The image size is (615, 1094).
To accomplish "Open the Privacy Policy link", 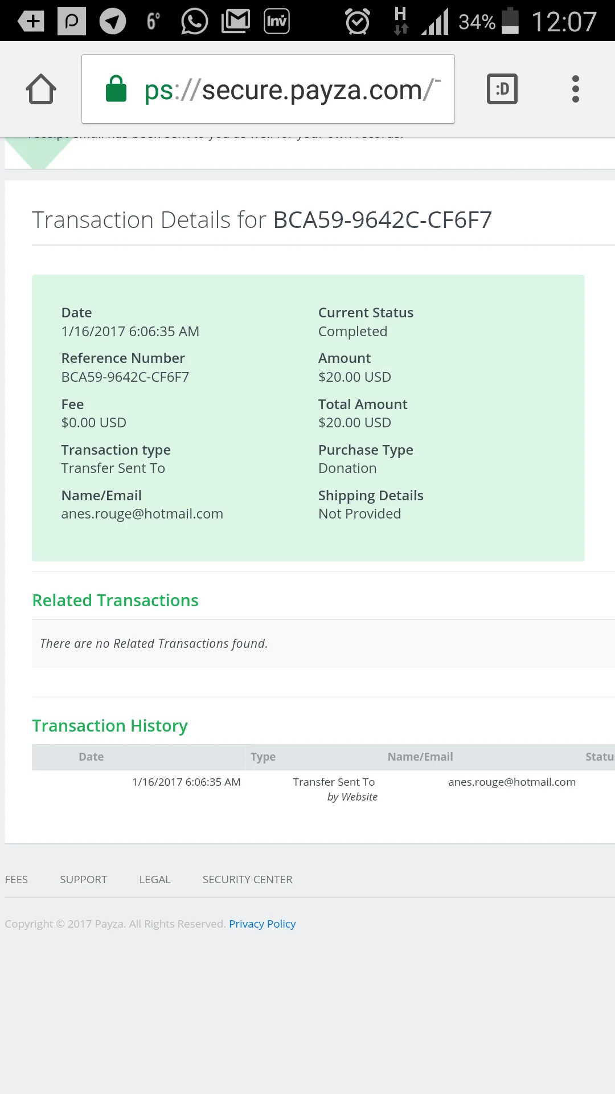I will [x=262, y=924].
